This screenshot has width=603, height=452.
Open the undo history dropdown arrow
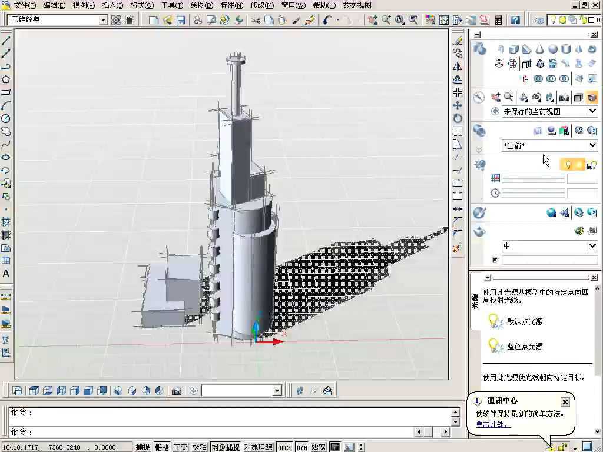[x=337, y=20]
